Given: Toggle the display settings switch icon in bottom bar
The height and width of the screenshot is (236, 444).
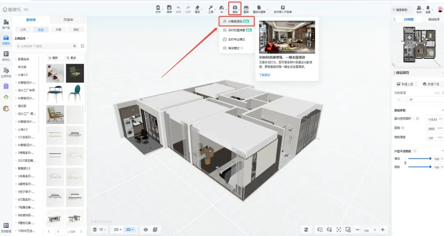Looking at the screenshot, I should pos(306,230).
